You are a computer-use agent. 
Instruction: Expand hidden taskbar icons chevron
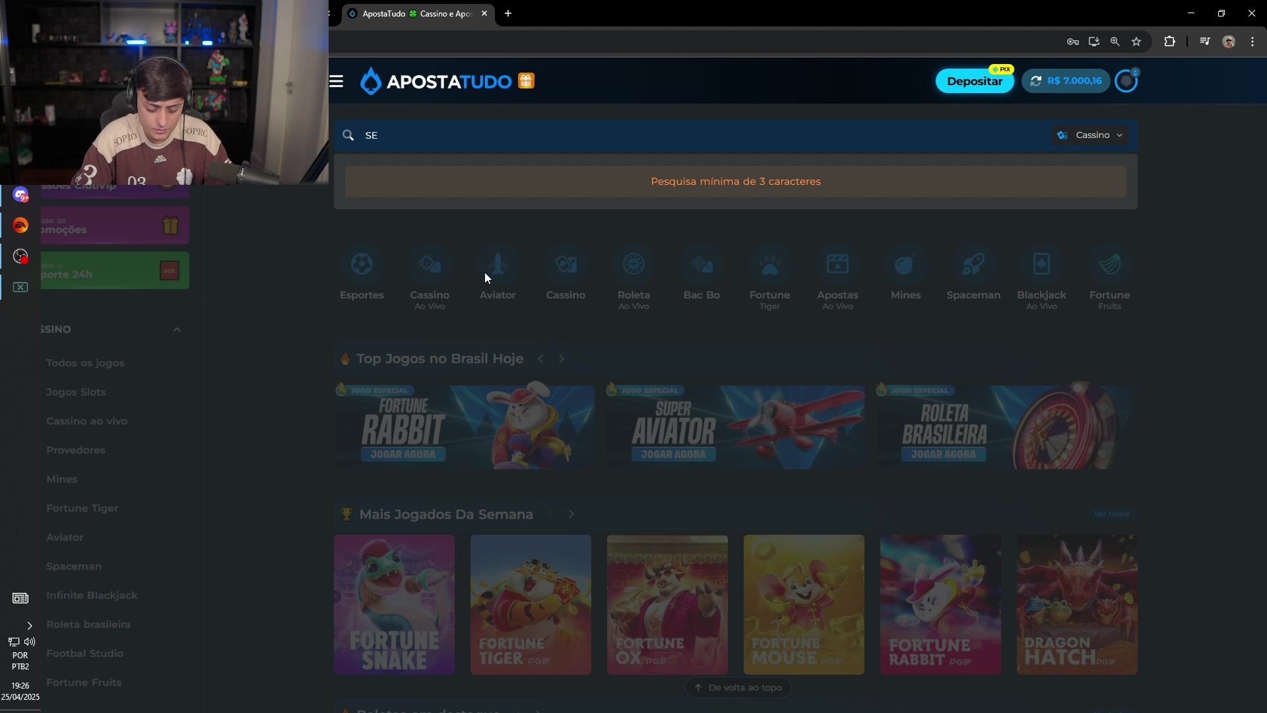click(30, 626)
